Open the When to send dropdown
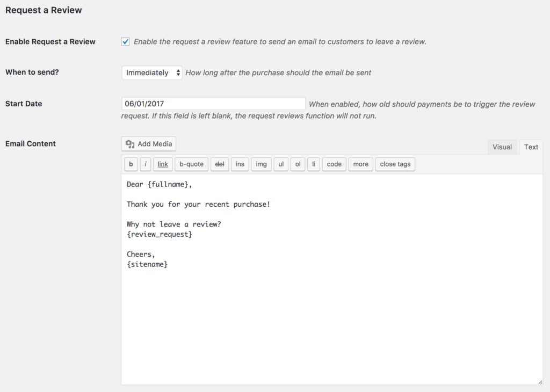 [x=152, y=73]
